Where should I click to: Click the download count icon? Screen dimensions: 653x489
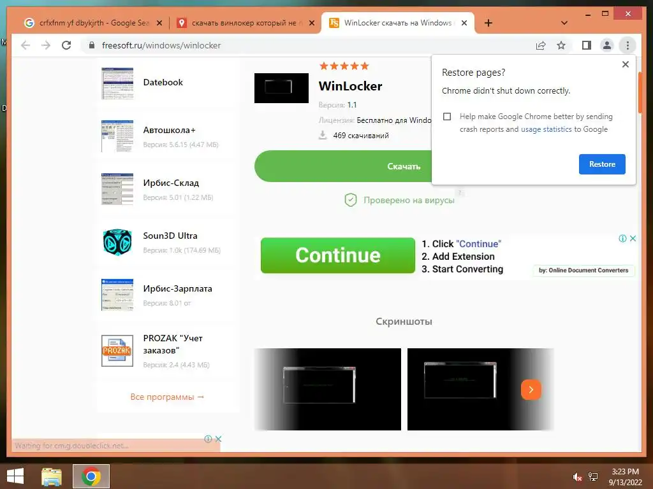coord(323,135)
